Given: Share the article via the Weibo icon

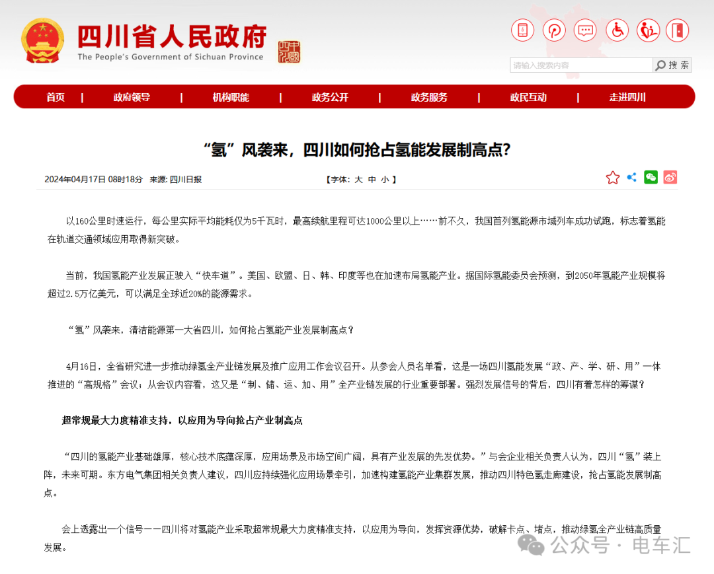Looking at the screenshot, I should 670,177.
